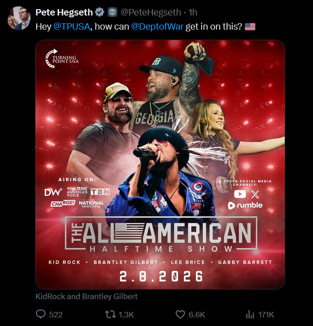Click the rumble logo on the poster
This screenshot has width=313, height=326.
coord(245,206)
